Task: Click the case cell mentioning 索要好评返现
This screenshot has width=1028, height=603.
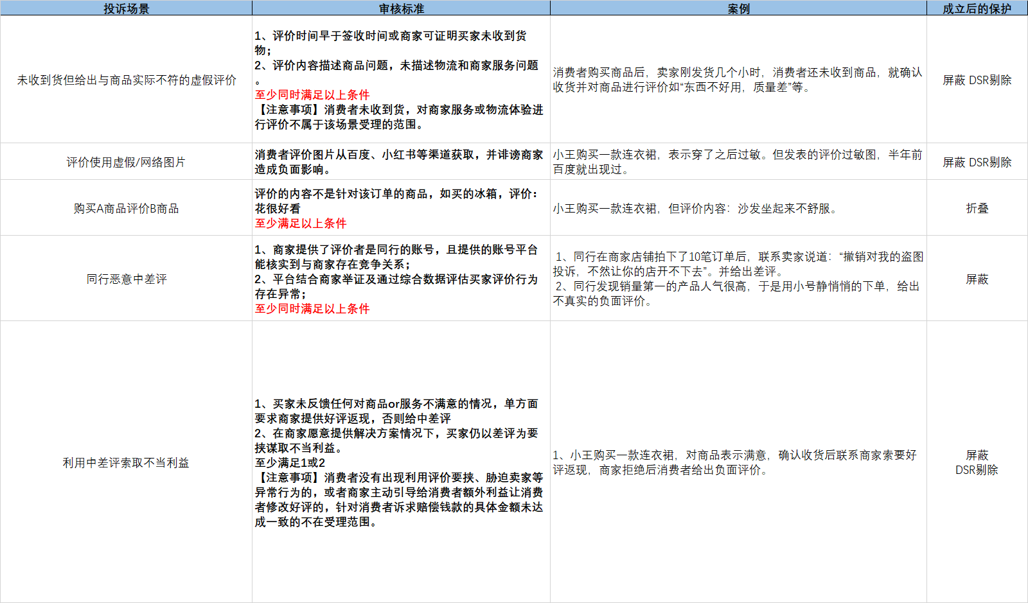Action: click(738, 462)
